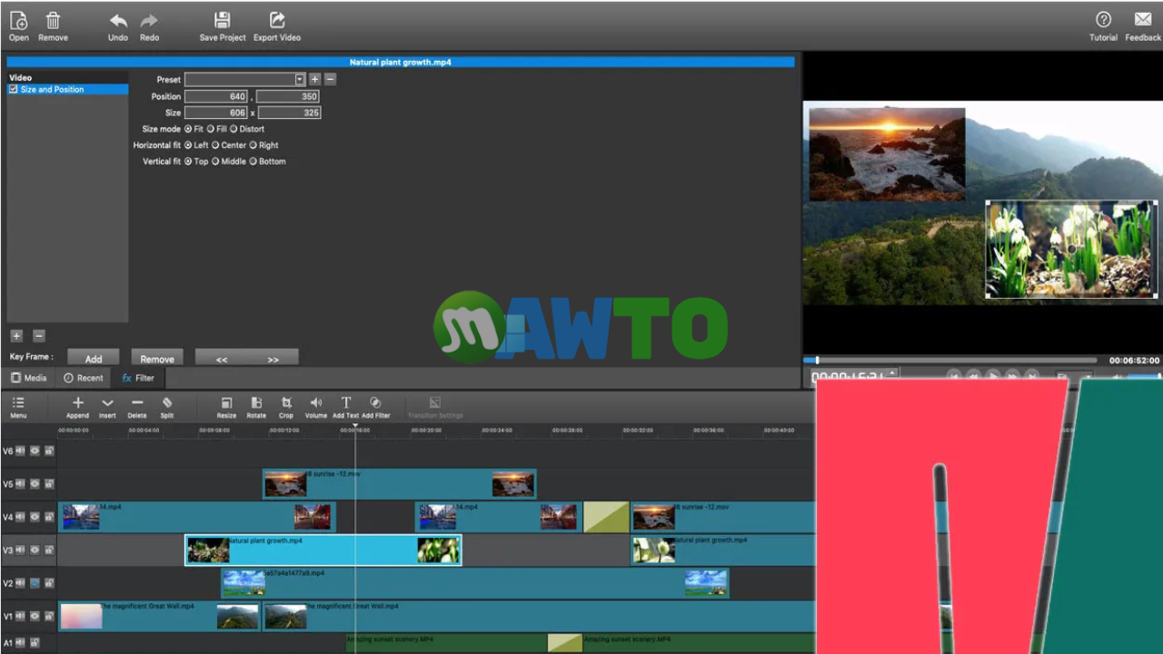Switch to the Media tab
1163x654 pixels.
coord(29,378)
